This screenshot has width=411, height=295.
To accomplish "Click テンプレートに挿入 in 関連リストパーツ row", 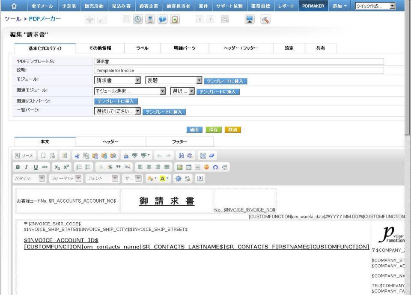I will [x=116, y=101].
